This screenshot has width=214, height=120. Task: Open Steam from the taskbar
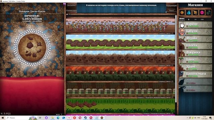(x=86, y=118)
